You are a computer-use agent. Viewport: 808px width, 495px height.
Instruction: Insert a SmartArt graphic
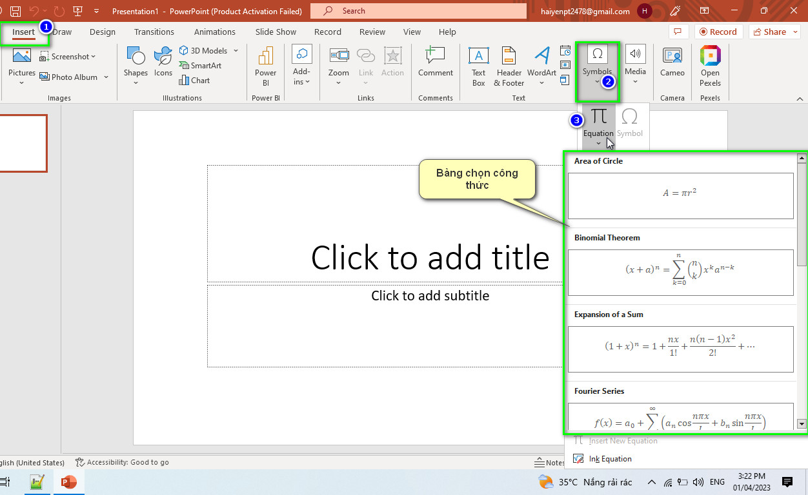[201, 66]
